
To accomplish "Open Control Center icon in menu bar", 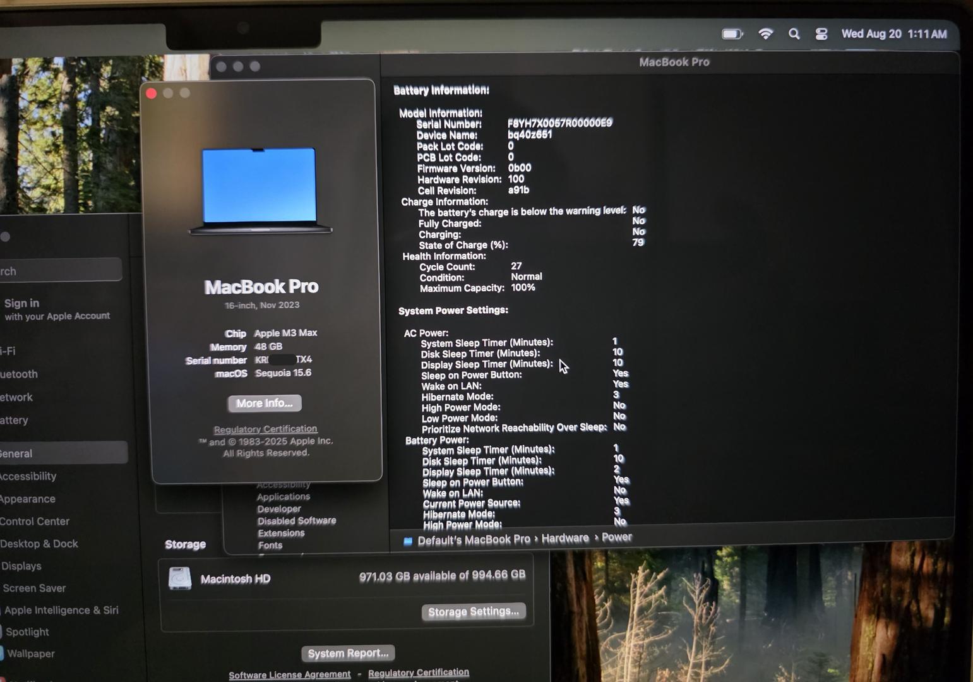I will 821,34.
